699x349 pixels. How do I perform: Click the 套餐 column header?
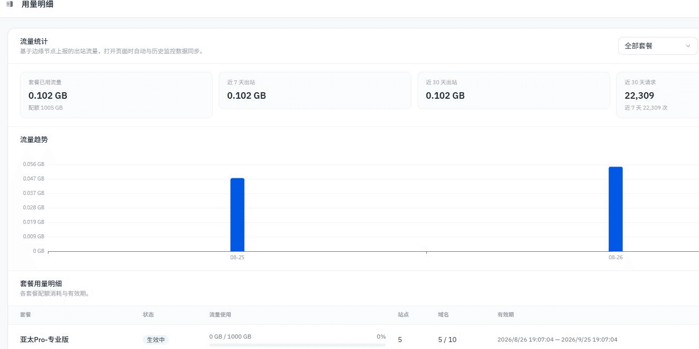click(x=25, y=315)
